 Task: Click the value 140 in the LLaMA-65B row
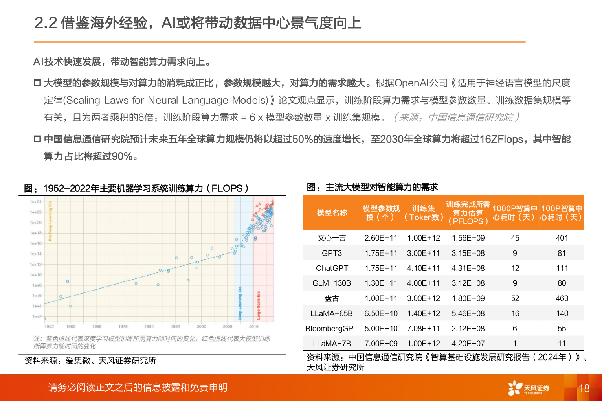click(562, 313)
